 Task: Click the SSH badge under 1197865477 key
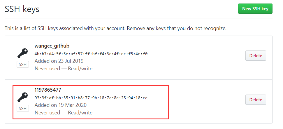pyautogui.click(x=23, y=109)
